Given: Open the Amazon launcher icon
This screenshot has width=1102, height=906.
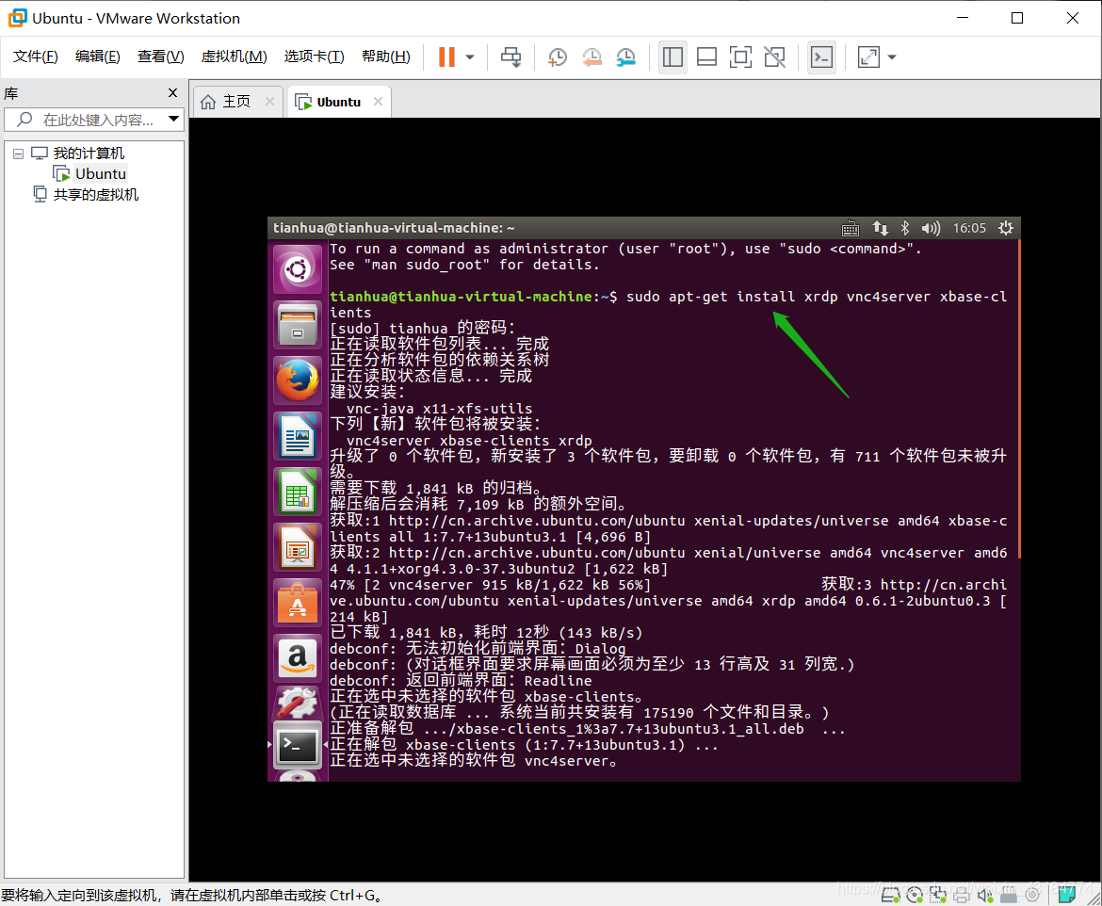Looking at the screenshot, I should coord(298,658).
